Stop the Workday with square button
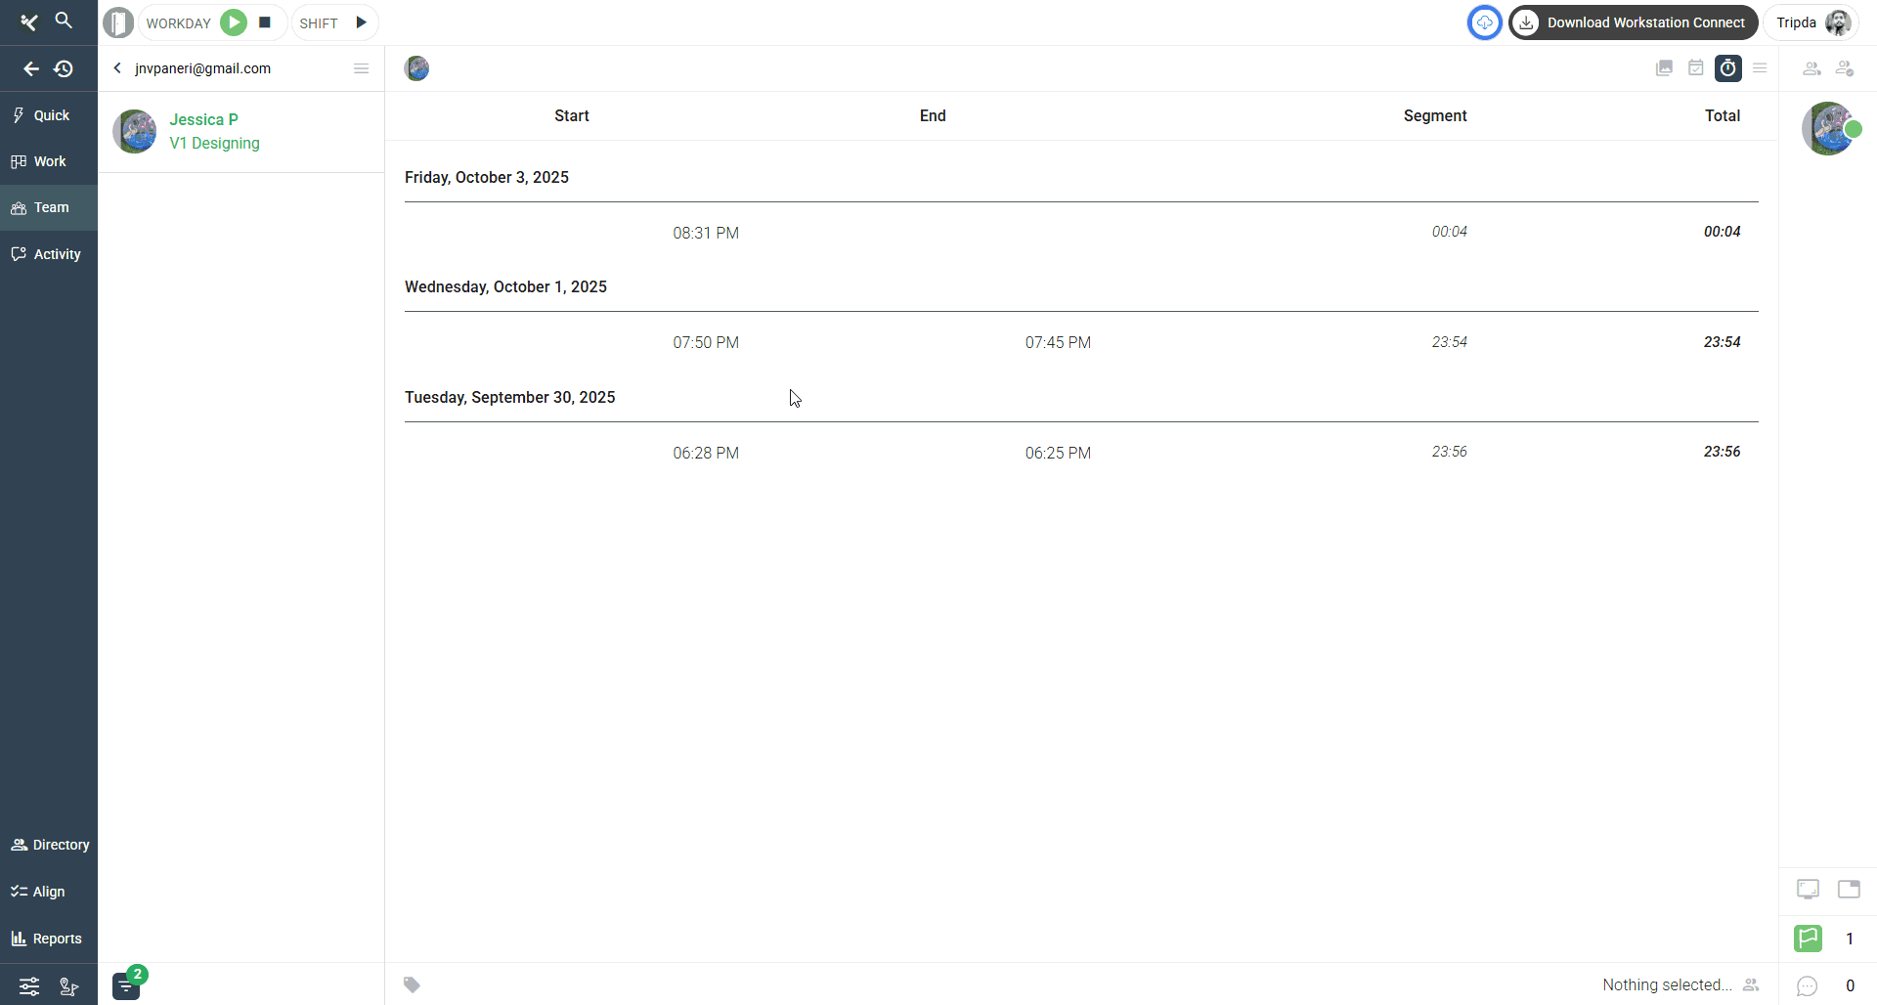1877x1005 pixels. [x=265, y=22]
